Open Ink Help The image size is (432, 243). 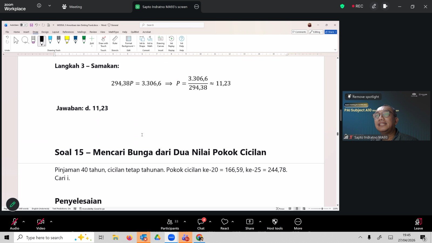tap(182, 42)
